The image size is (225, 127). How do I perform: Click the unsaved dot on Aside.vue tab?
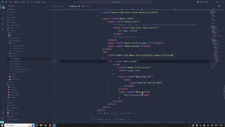pyautogui.click(x=79, y=6)
